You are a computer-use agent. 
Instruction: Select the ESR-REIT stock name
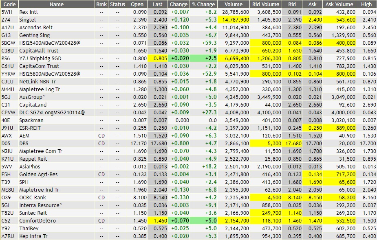pyautogui.click(x=30, y=128)
